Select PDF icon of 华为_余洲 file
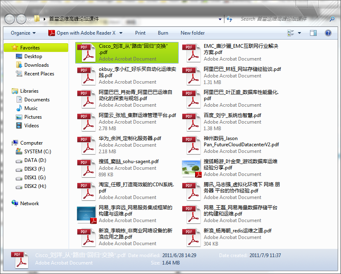The image size is (341, 274). pyautogui.click(x=86, y=145)
